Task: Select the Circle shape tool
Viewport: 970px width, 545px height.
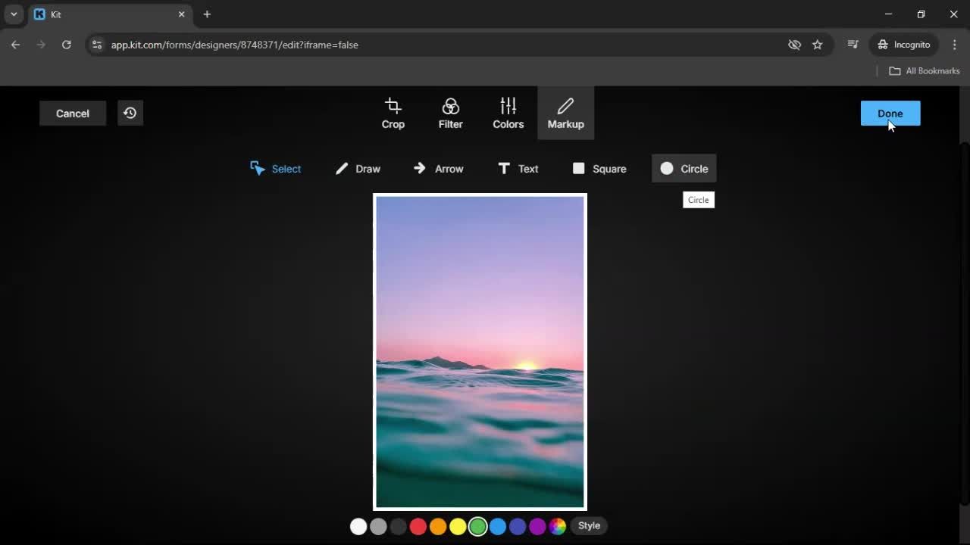Action: (x=684, y=169)
